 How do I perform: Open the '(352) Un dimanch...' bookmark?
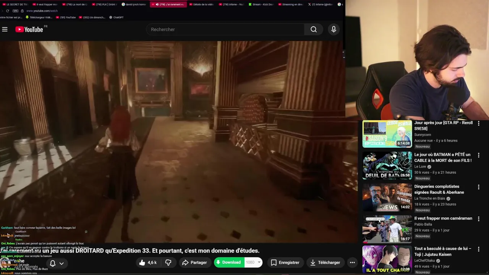click(92, 17)
